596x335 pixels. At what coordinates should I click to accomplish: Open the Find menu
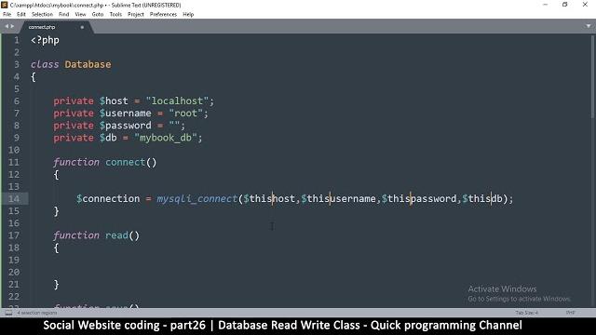pos(64,15)
